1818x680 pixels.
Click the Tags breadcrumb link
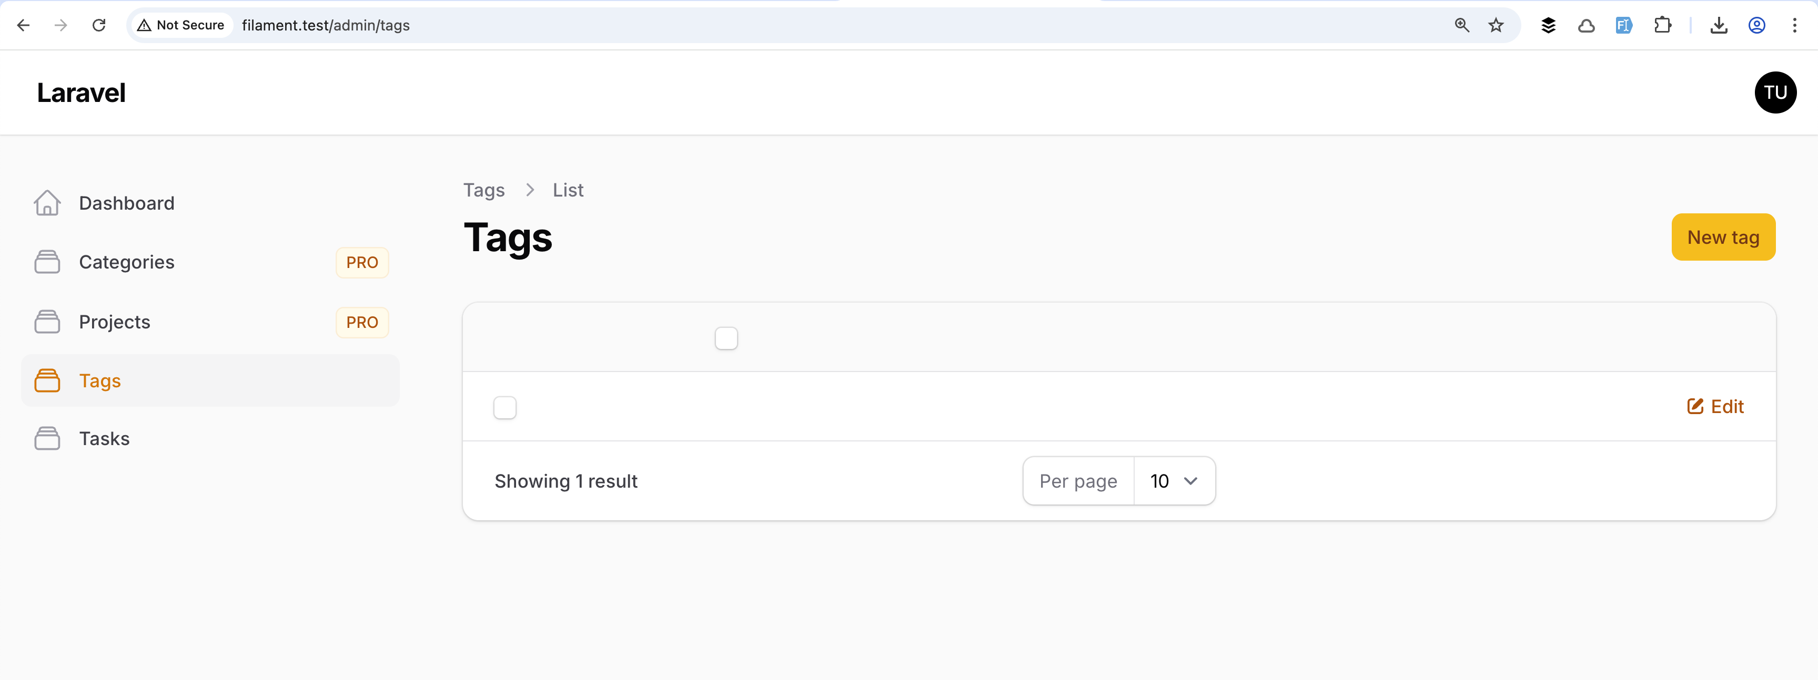483,190
